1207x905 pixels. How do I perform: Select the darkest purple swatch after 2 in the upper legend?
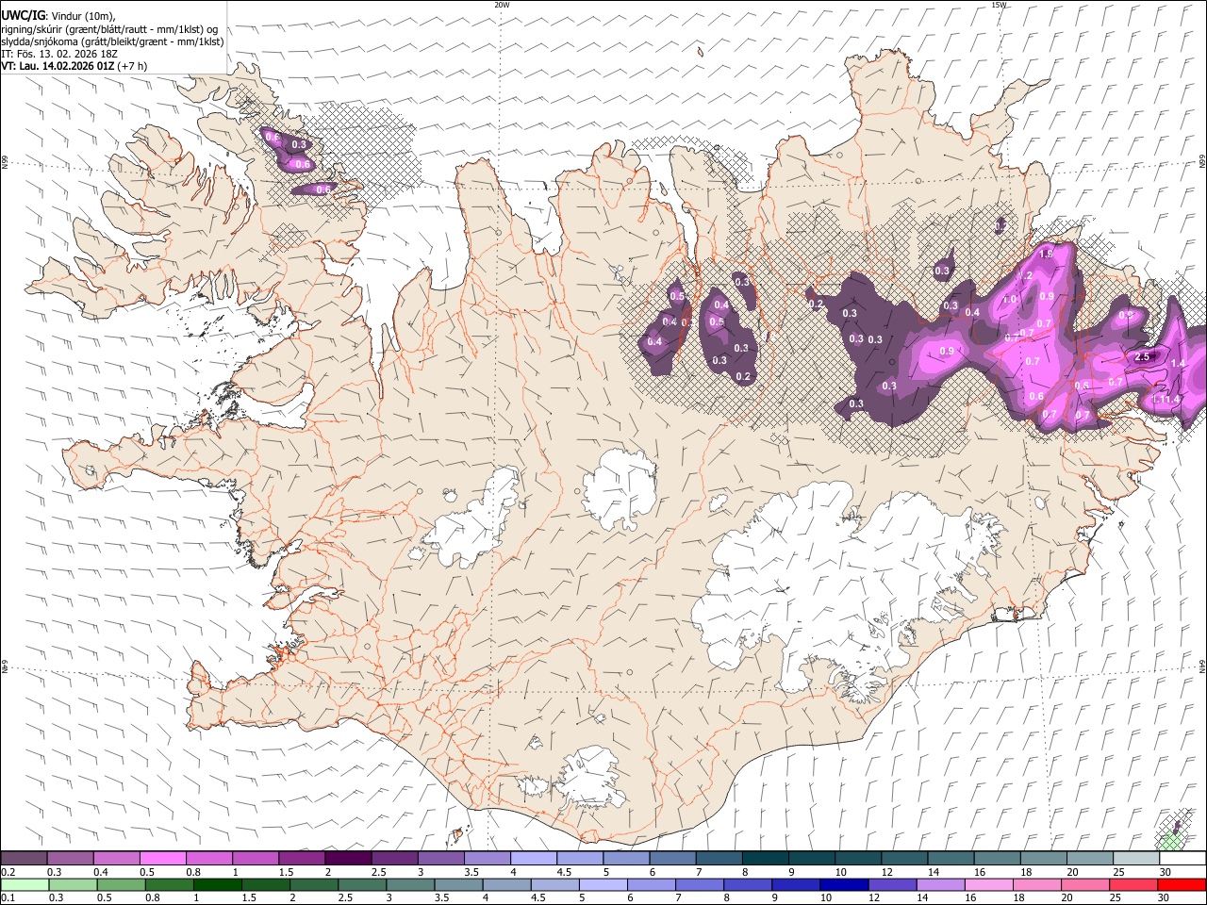348,859
